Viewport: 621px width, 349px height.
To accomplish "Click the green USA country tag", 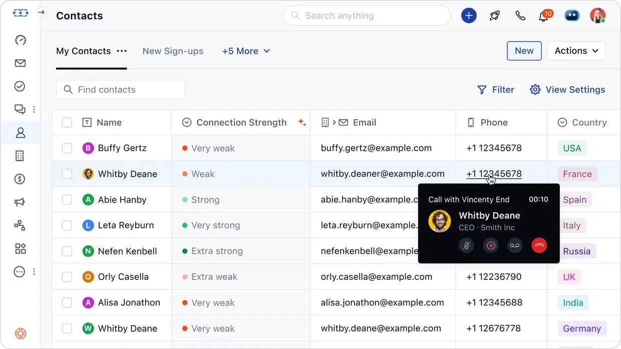I will coord(571,148).
